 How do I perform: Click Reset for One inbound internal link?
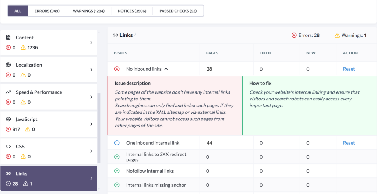tap(349, 143)
